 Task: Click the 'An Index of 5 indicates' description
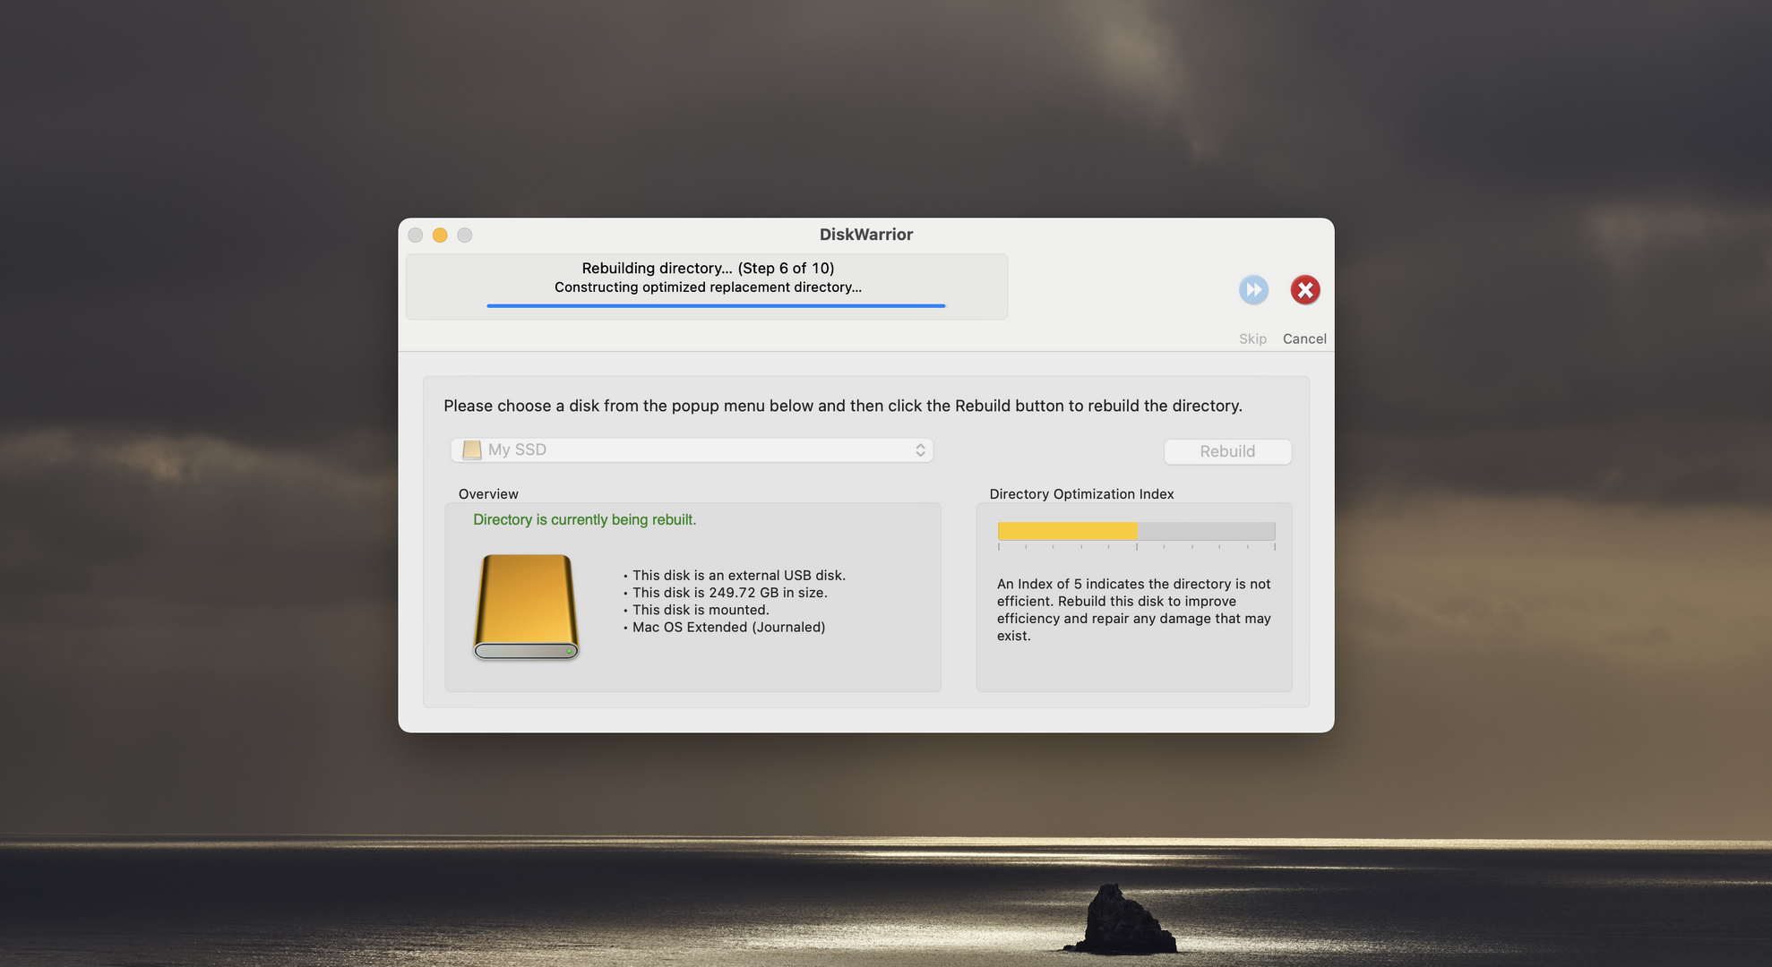coord(1134,610)
